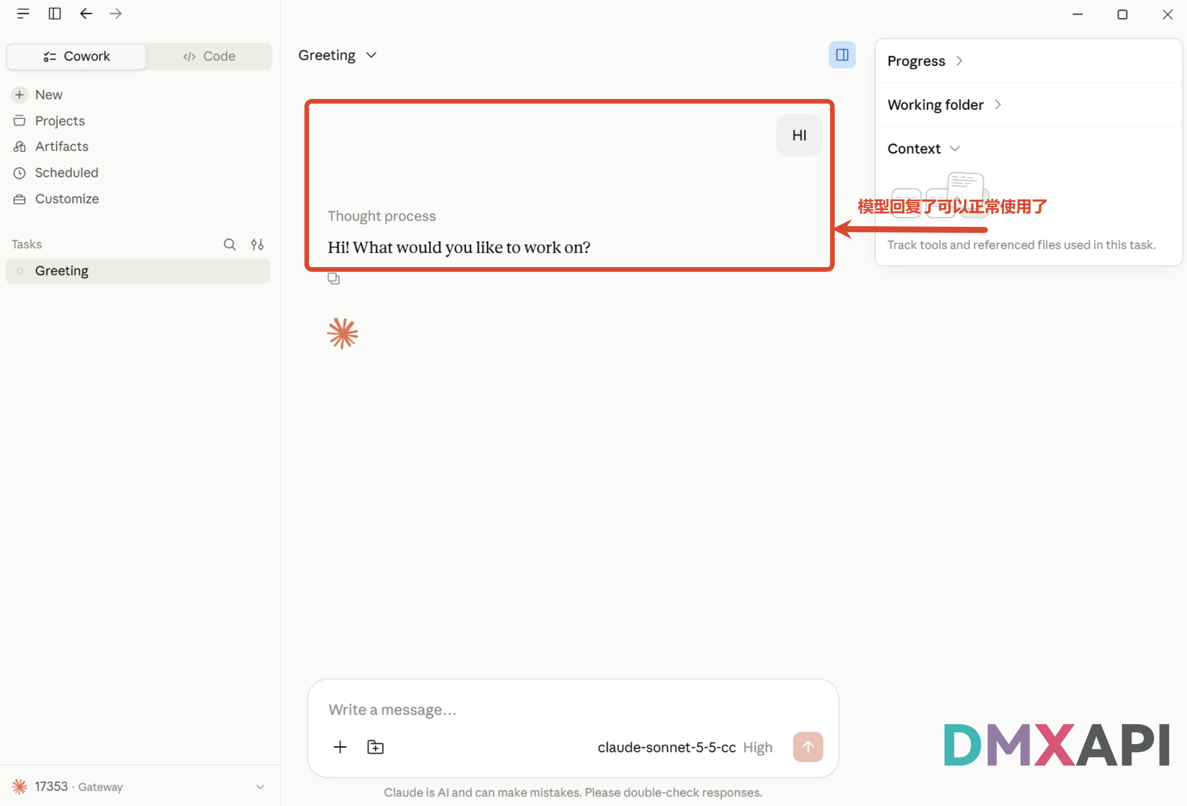Search tasks with the magnifier icon

[x=230, y=244]
